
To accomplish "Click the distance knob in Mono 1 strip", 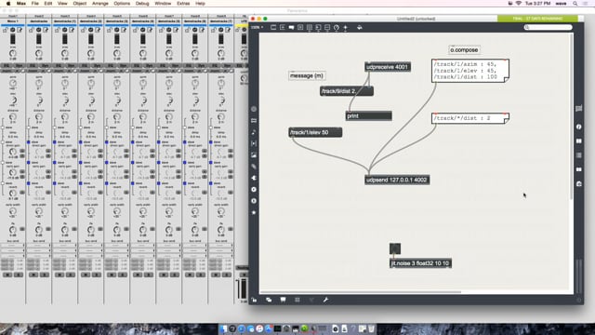I will point(12,117).
